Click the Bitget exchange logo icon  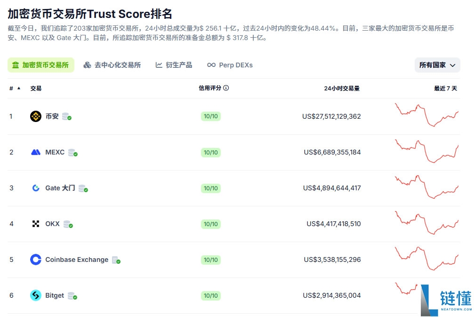[x=36, y=295]
